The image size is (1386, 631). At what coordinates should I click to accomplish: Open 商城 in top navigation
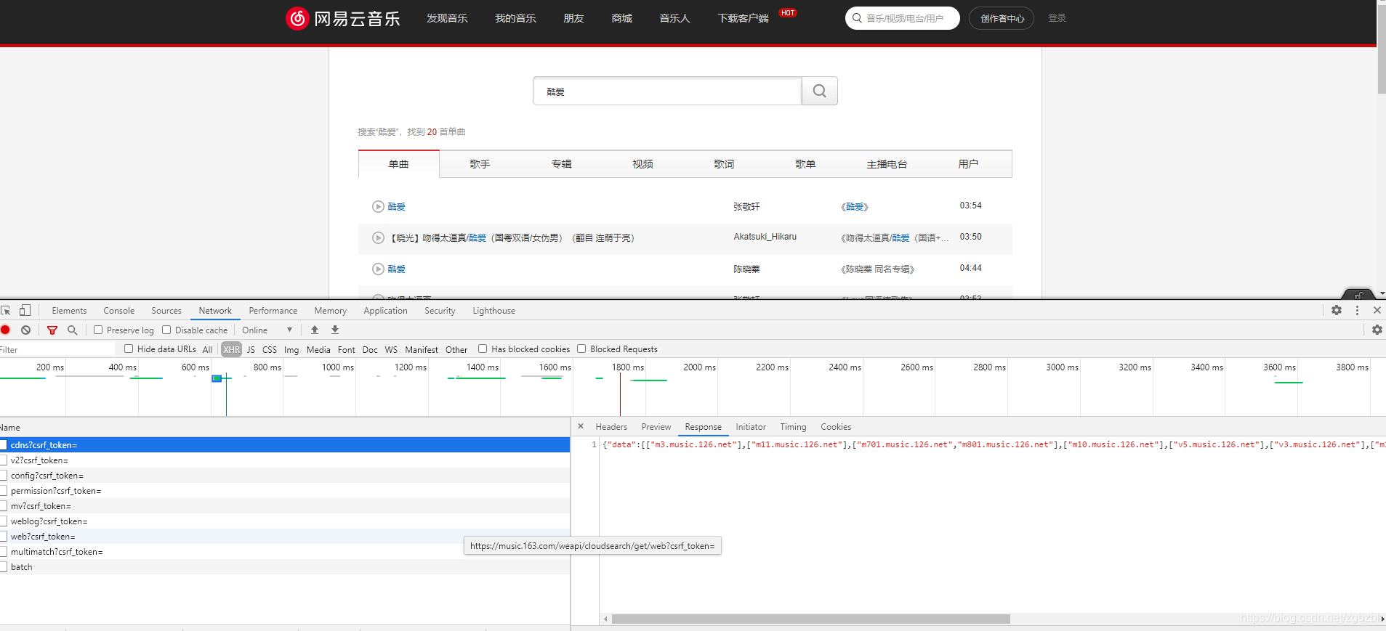[x=622, y=18]
